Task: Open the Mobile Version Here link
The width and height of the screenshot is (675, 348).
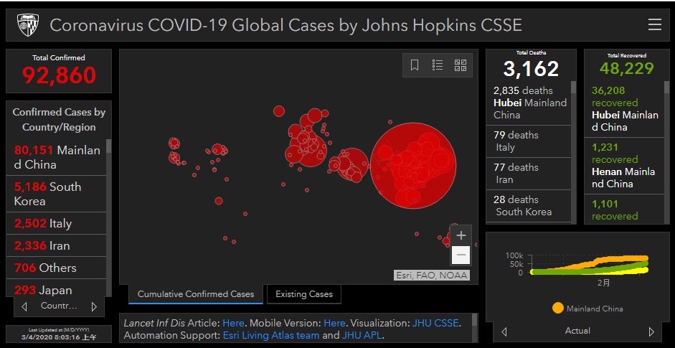Action: (334, 323)
